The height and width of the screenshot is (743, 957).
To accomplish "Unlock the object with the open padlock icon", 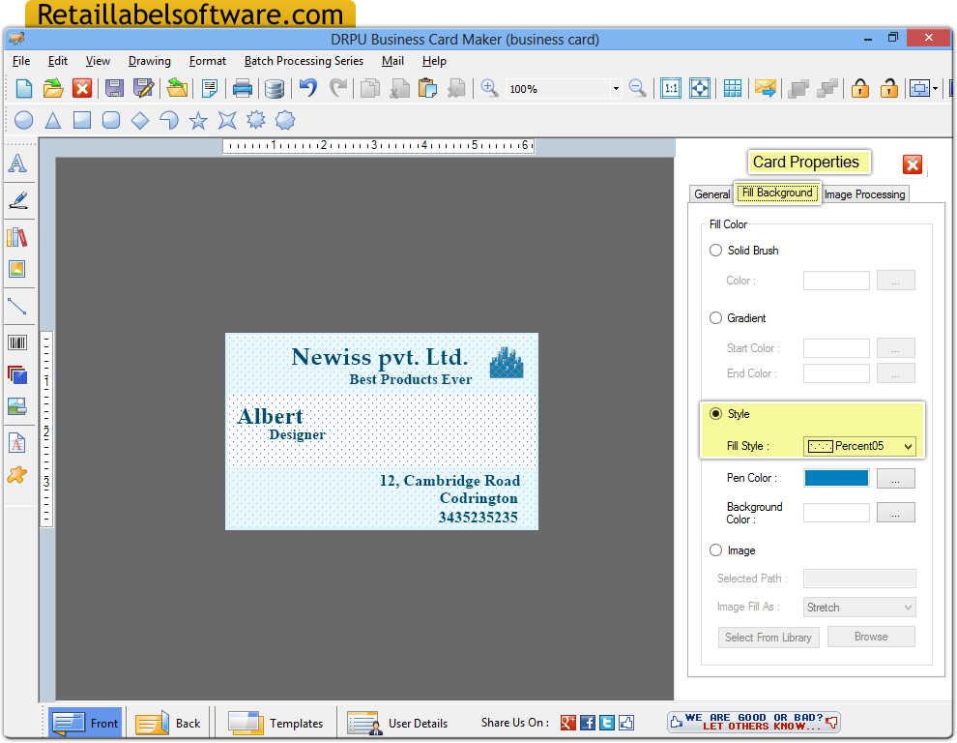I will coord(889,89).
